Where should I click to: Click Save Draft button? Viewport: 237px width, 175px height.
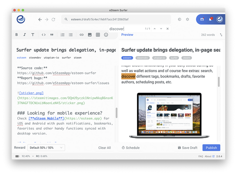188,148
